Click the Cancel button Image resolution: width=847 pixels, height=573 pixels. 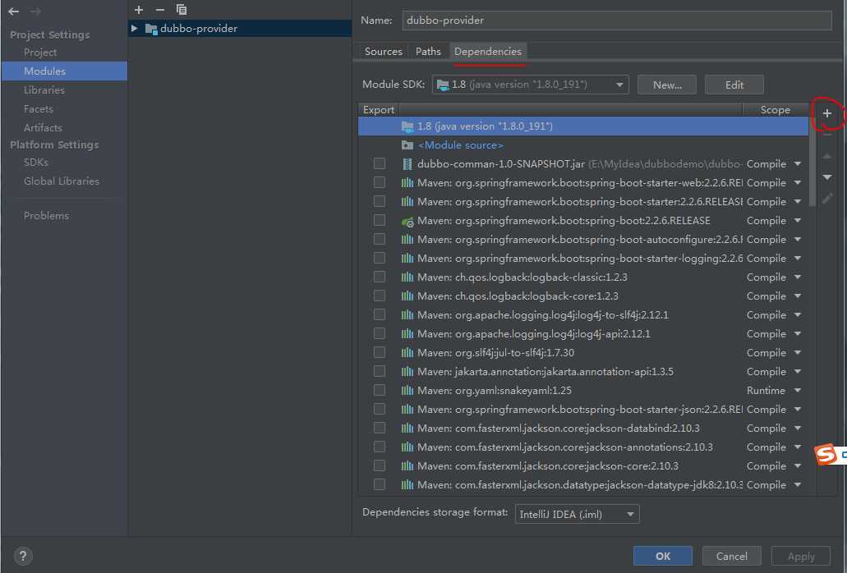pyautogui.click(x=732, y=557)
